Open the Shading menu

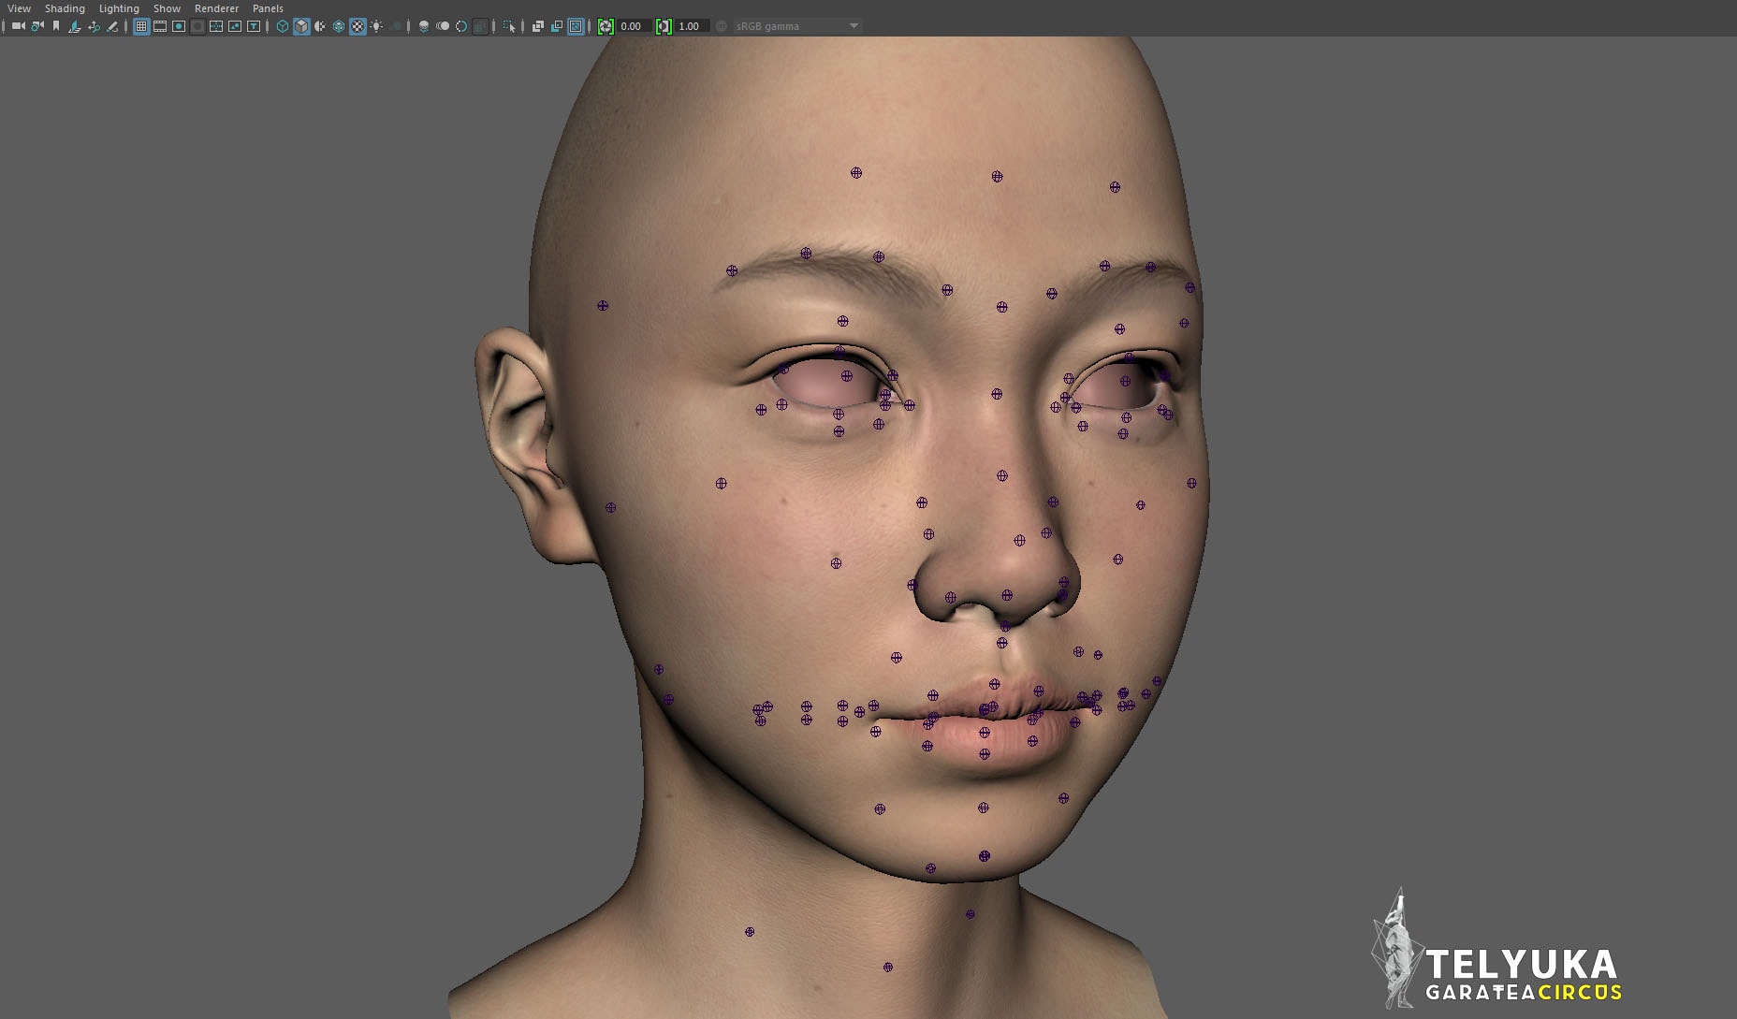click(65, 8)
